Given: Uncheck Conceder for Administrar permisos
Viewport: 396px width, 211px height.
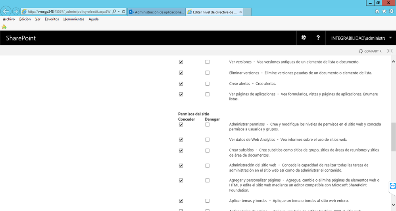Looking at the screenshot, I should [x=181, y=125].
